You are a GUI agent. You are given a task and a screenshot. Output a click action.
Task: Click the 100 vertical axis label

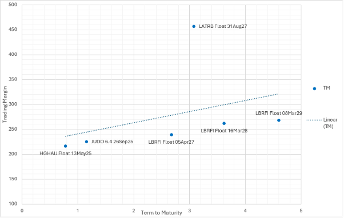13,204
